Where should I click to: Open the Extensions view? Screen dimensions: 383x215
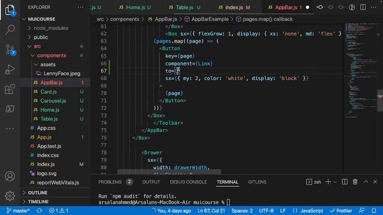10,89
